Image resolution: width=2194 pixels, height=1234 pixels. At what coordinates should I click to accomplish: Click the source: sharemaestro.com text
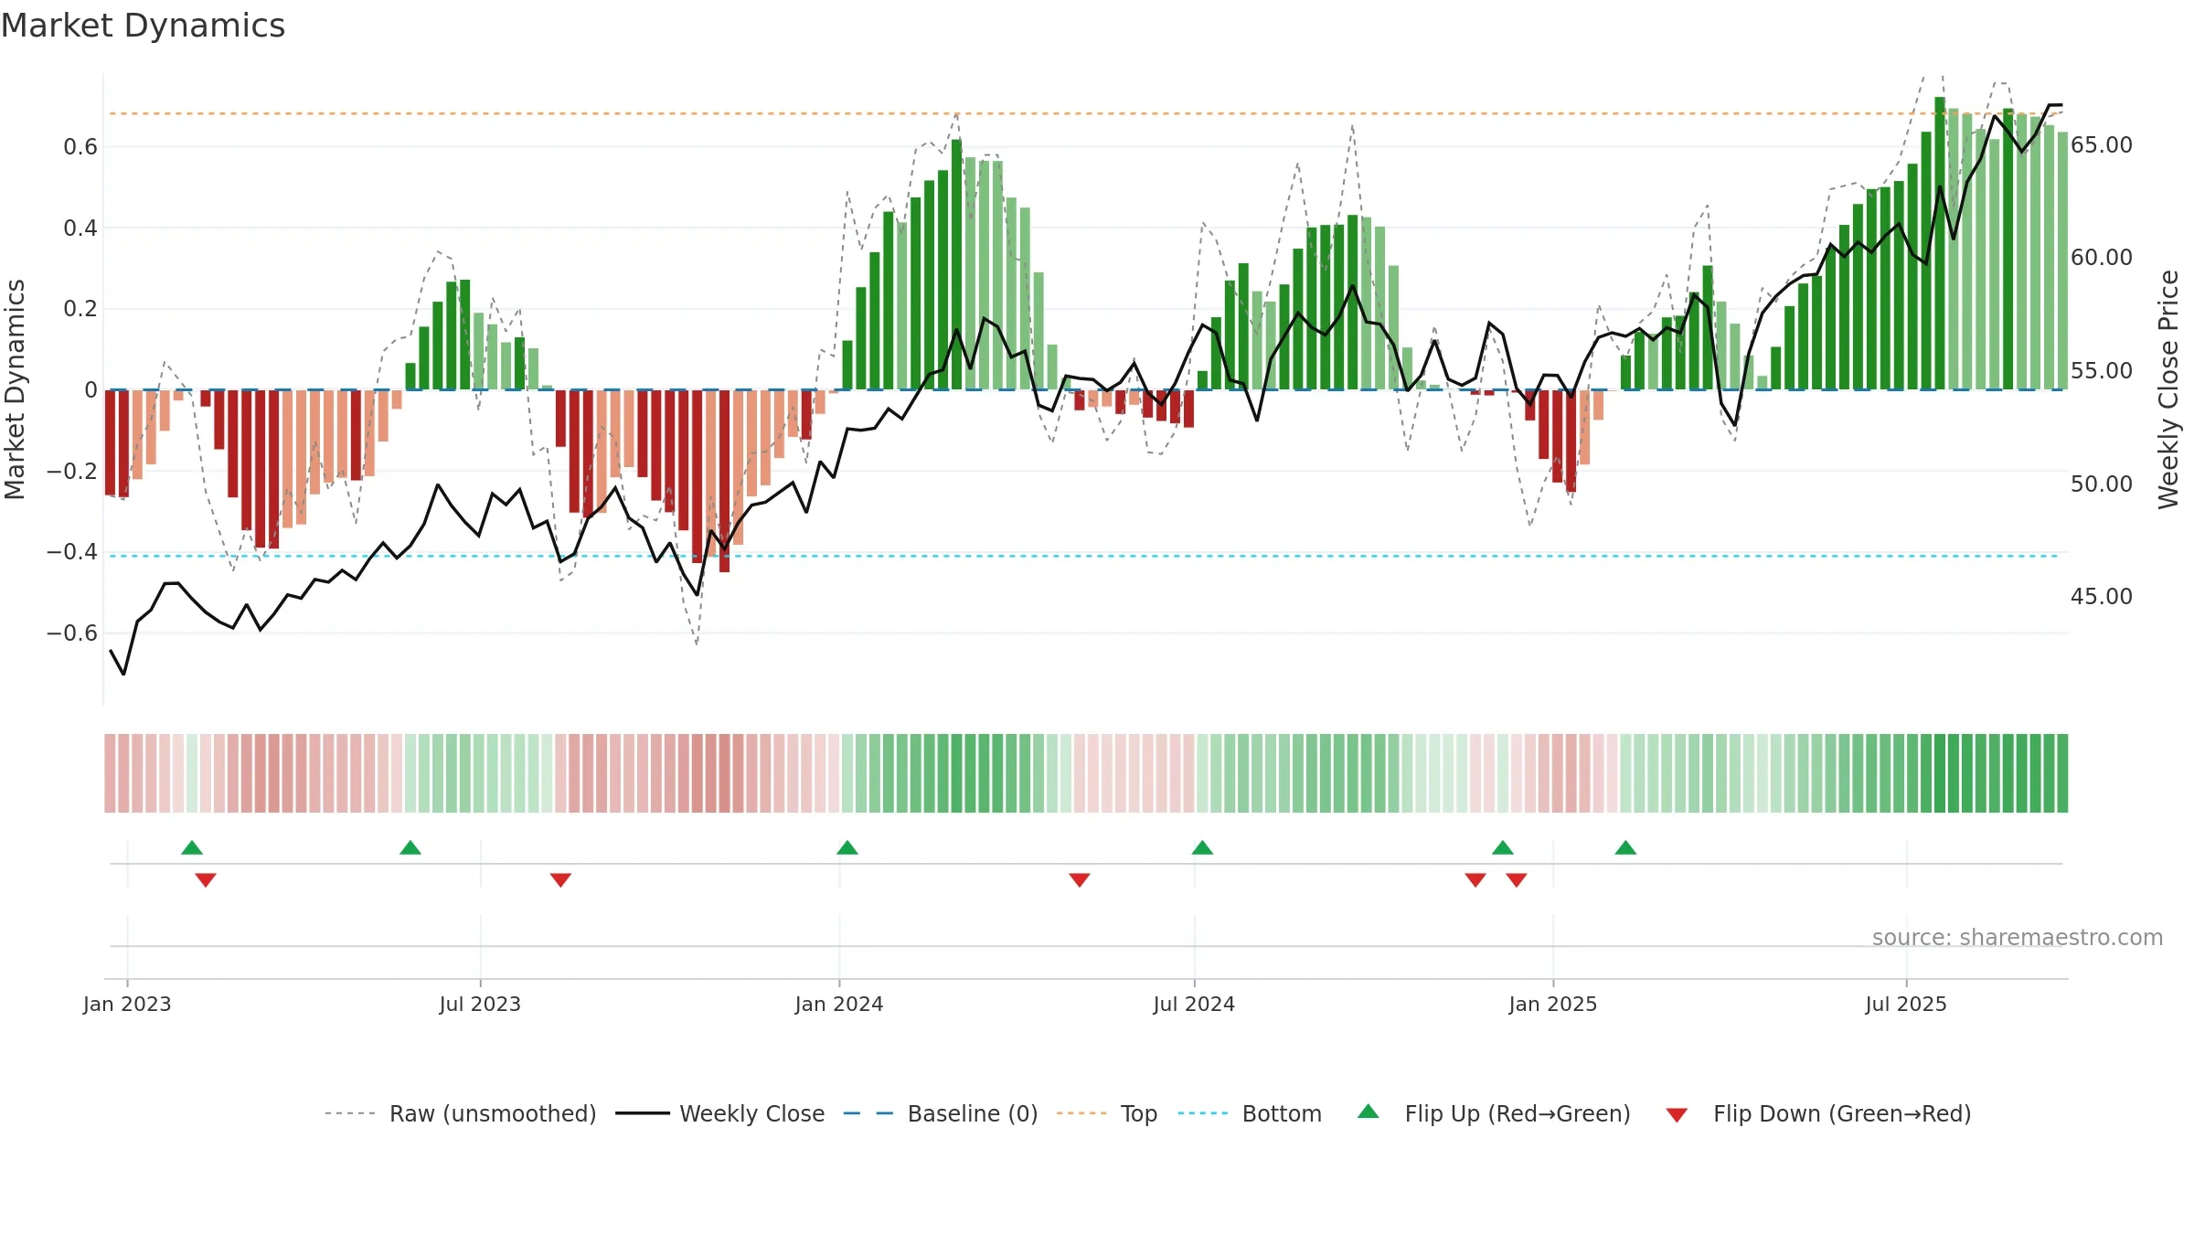tap(2018, 938)
